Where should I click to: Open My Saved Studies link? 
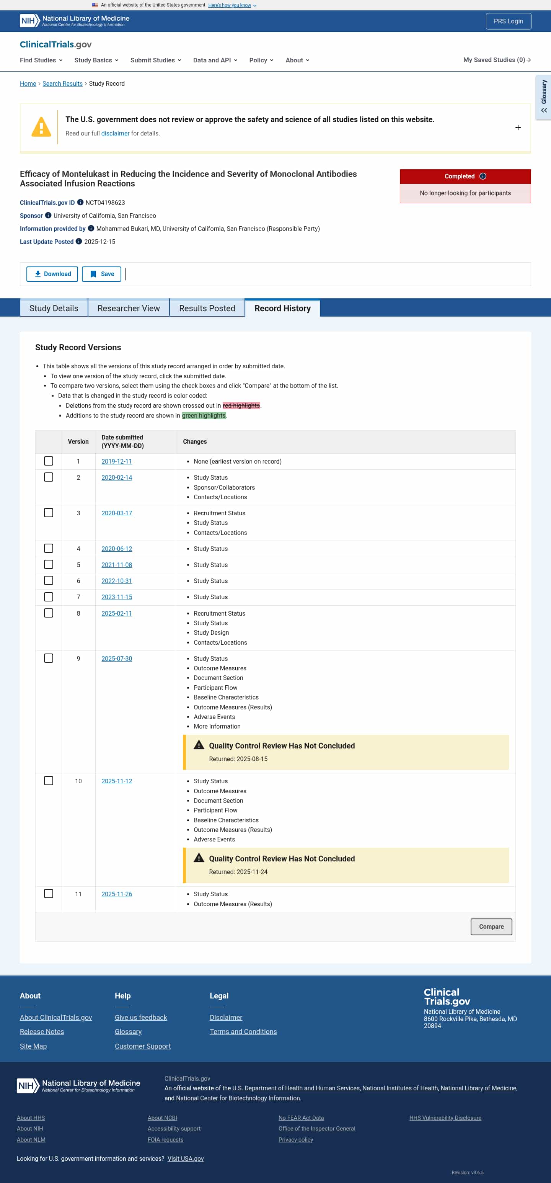(x=497, y=60)
